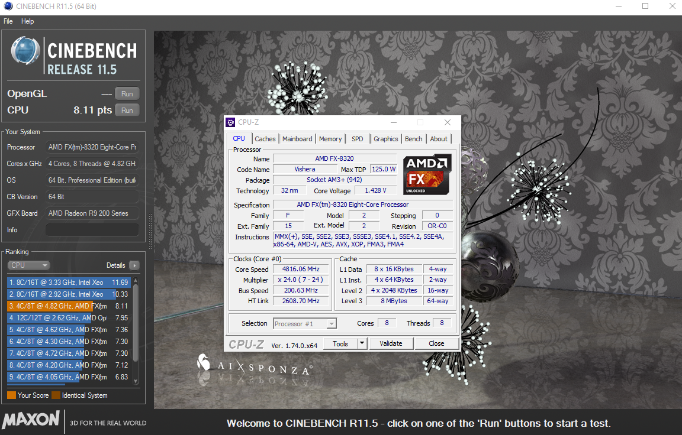
Task: Maximize the Cinebench window
Action: click(645, 6)
